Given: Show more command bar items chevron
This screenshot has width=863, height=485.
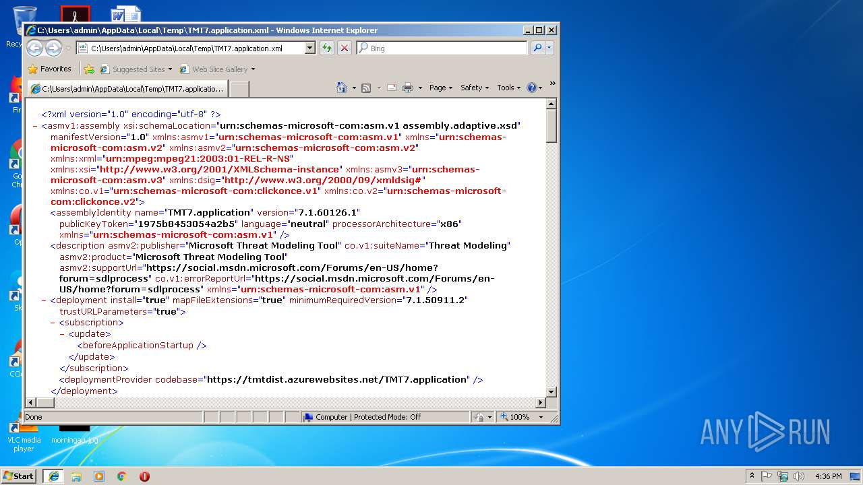Looking at the screenshot, I should click(552, 84).
